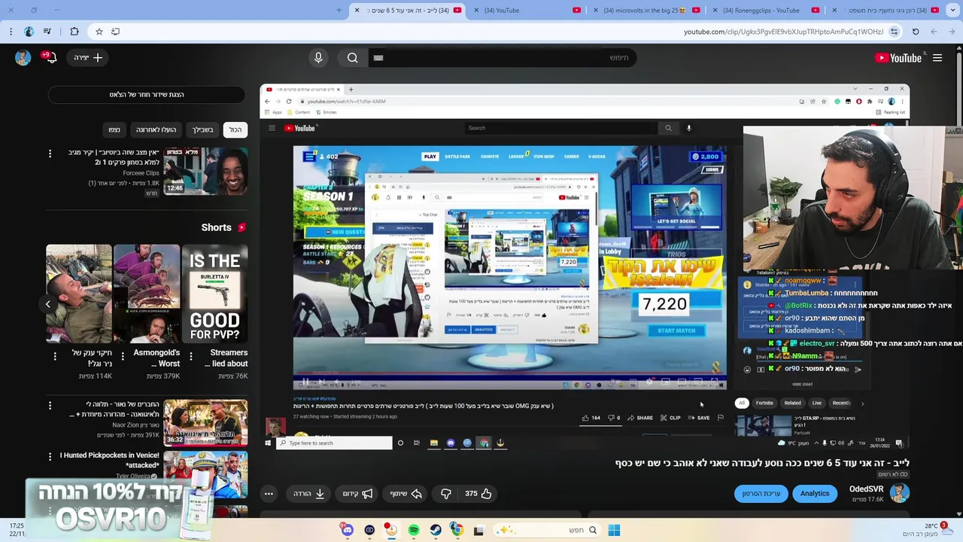Open the account avatar in YouTube header
The image size is (963, 542).
pyautogui.click(x=23, y=58)
